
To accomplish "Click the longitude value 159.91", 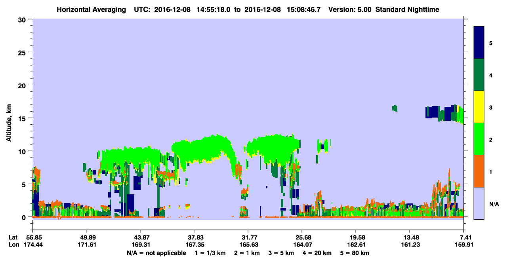I will (464, 245).
